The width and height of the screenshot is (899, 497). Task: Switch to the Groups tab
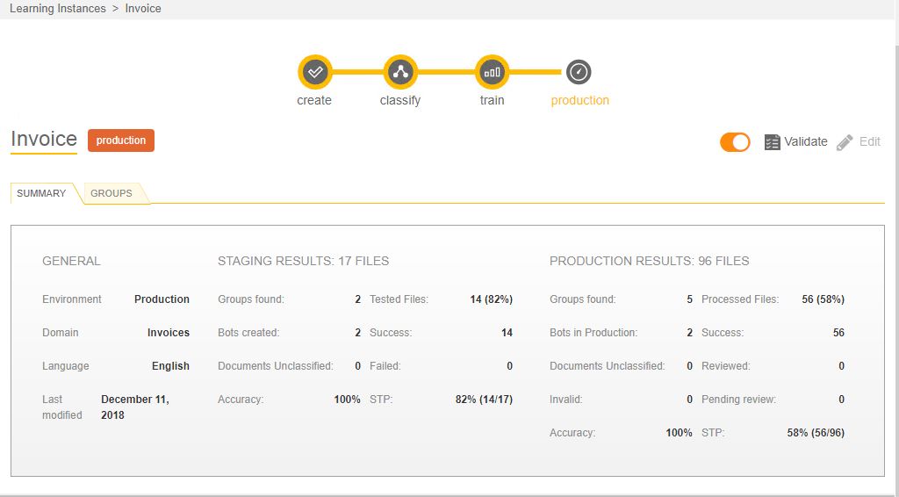click(x=111, y=193)
